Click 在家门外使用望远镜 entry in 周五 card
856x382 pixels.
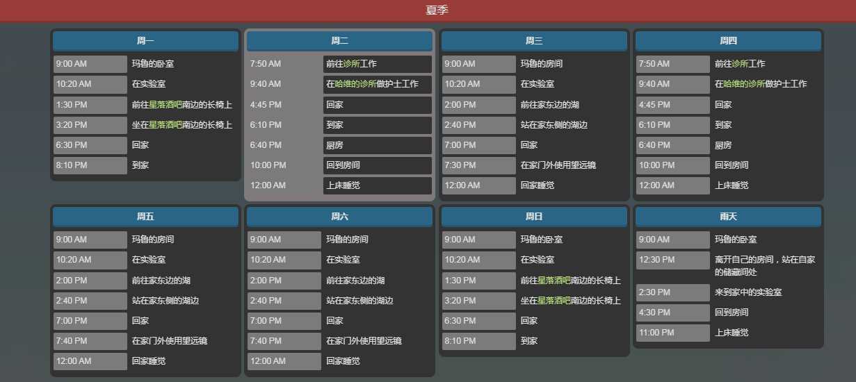coord(170,341)
